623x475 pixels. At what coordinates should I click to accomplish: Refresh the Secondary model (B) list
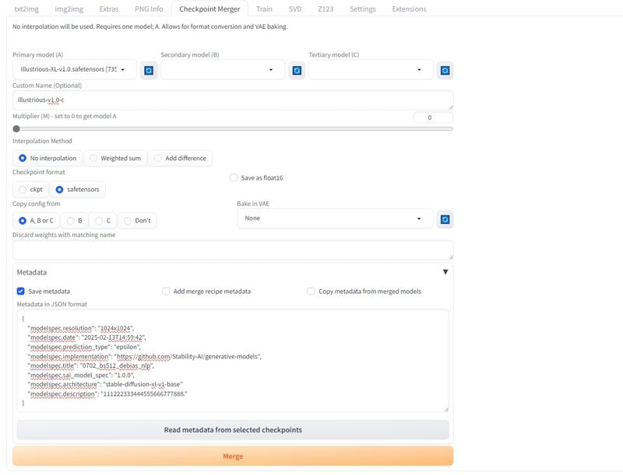[297, 70]
